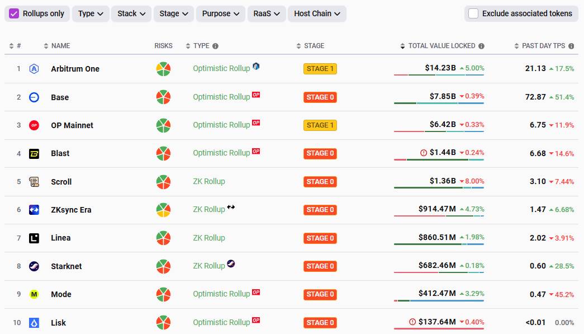Click Base's $7.85B total value locked
Image resolution: width=584 pixels, height=334 pixels.
tap(443, 96)
